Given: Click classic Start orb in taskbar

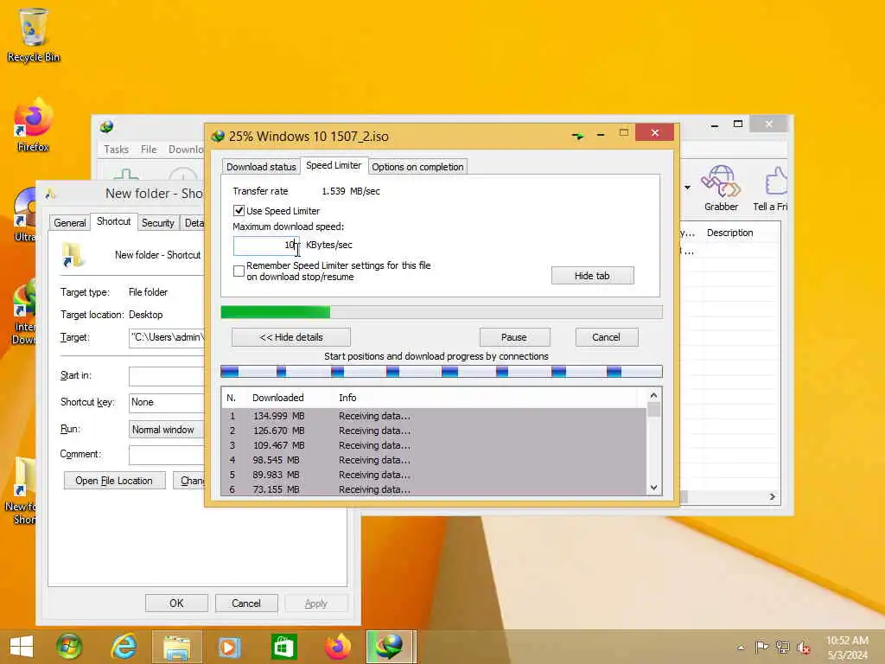Looking at the screenshot, I should (69, 647).
